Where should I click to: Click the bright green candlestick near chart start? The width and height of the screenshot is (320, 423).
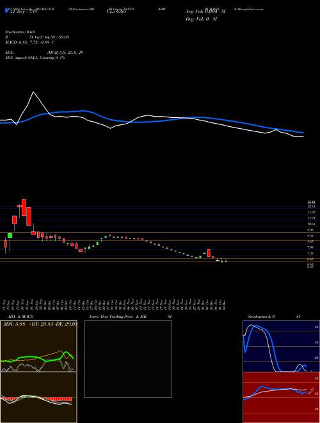pos(10,235)
